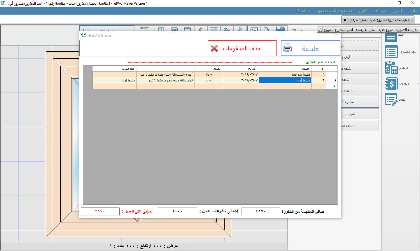Open the Help (مساعدة) menu

click(304, 11)
